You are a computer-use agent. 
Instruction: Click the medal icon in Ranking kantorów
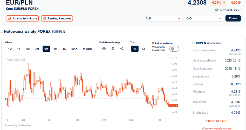tap(45, 18)
